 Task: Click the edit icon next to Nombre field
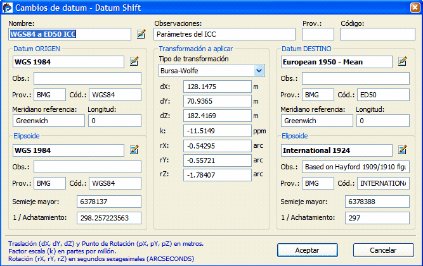click(141, 34)
